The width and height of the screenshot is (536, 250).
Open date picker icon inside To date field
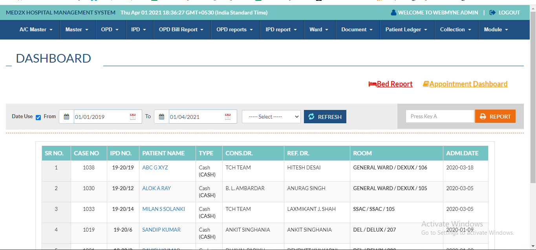click(228, 117)
